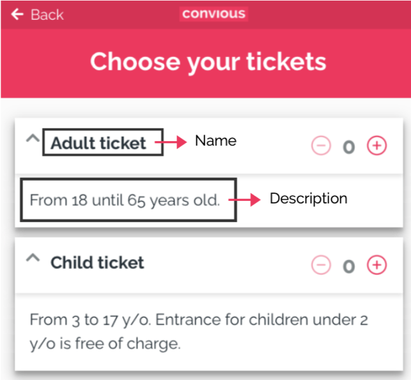411x380 pixels.
Task: Decrease Child ticket quantity with minus
Action: click(320, 264)
